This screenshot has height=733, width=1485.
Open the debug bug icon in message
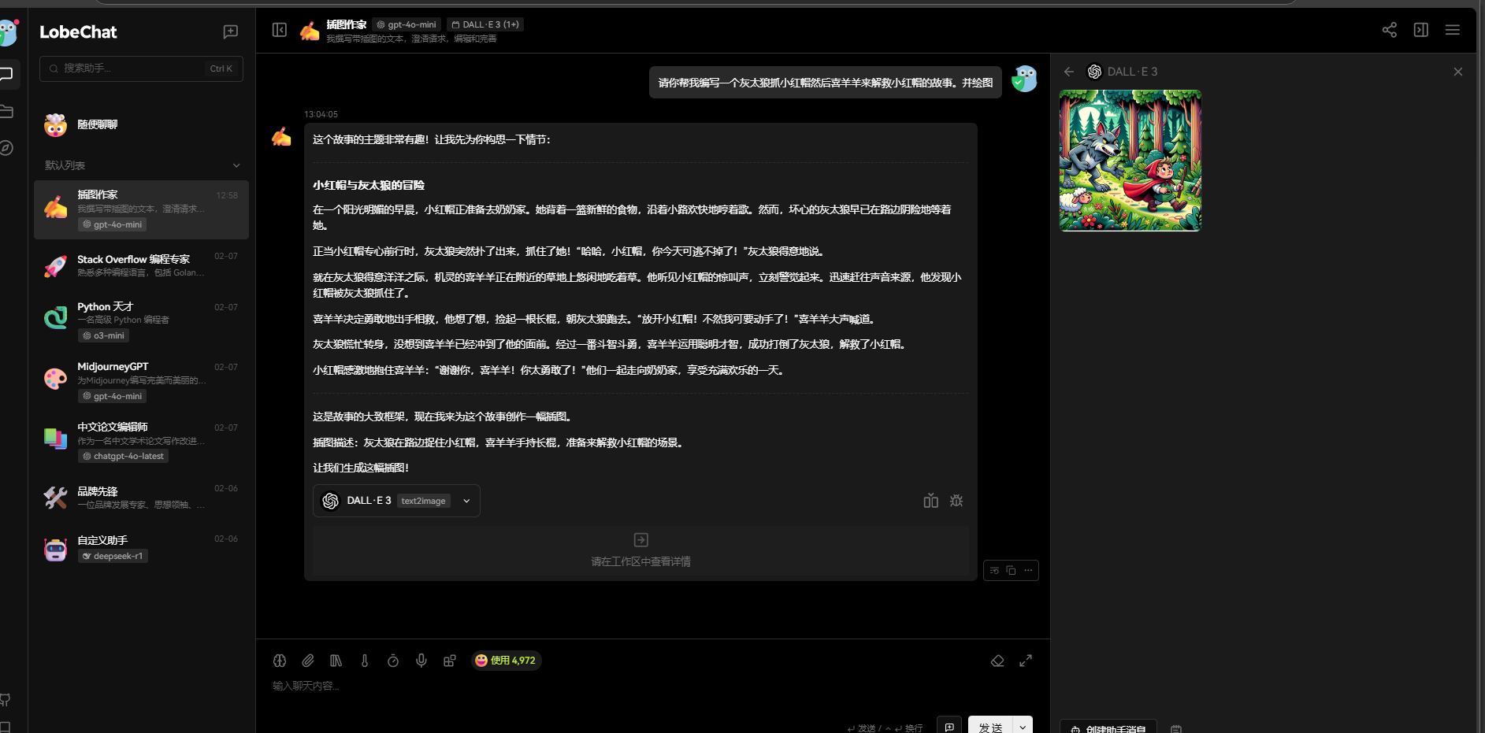coord(956,501)
